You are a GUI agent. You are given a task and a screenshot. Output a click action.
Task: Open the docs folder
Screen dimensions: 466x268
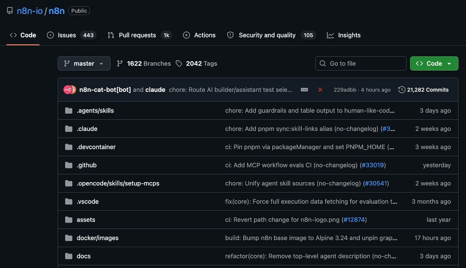84,256
